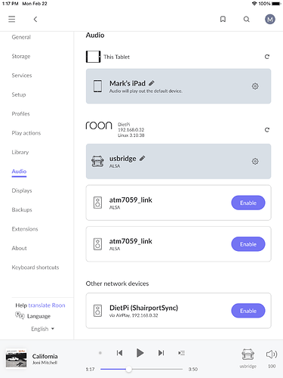Refresh the This Tablet device list

coord(267,57)
